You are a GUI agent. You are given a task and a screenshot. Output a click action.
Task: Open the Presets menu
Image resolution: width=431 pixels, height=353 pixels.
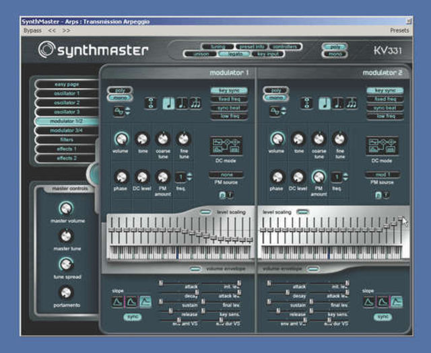coord(399,30)
